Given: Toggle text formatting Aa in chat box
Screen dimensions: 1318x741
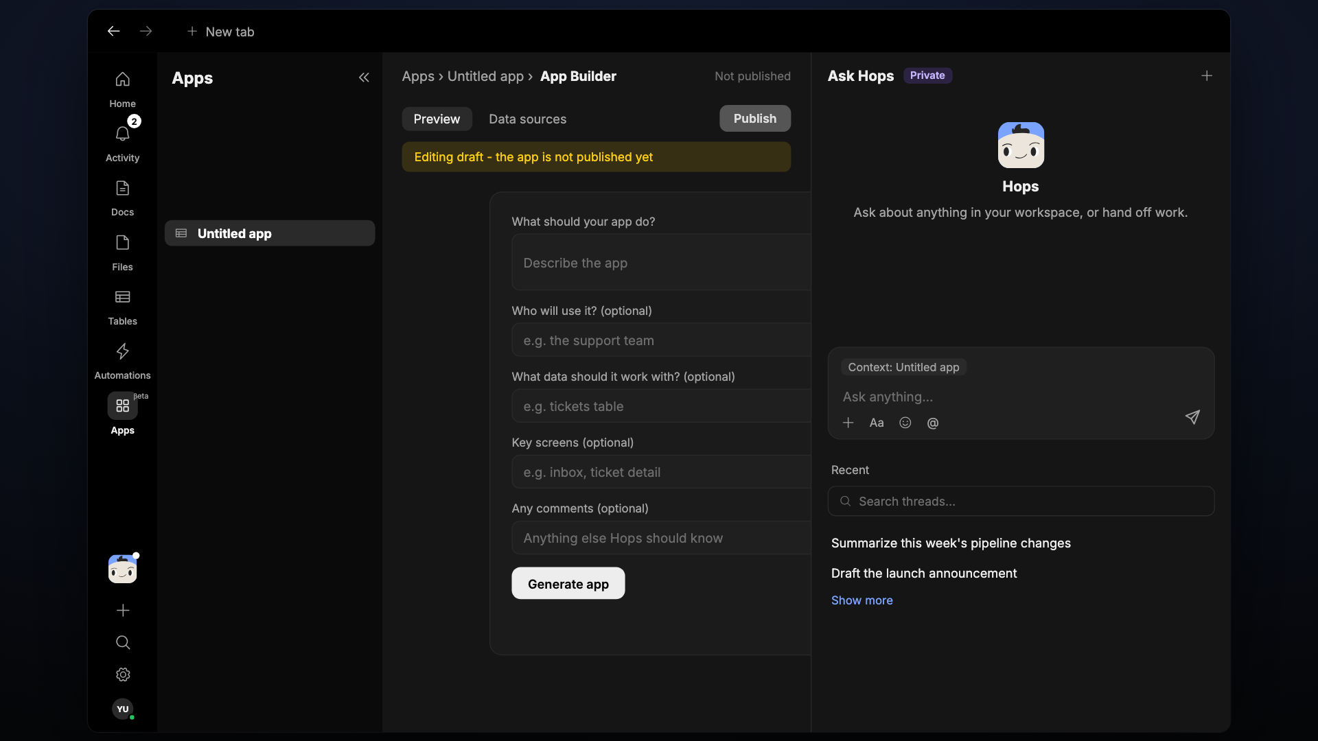Looking at the screenshot, I should 877,423.
